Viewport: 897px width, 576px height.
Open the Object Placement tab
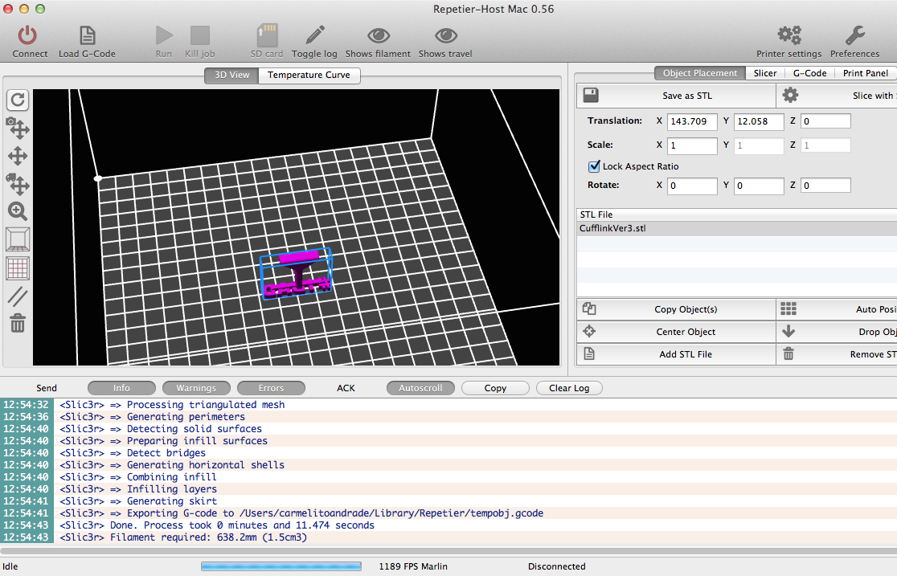(699, 73)
